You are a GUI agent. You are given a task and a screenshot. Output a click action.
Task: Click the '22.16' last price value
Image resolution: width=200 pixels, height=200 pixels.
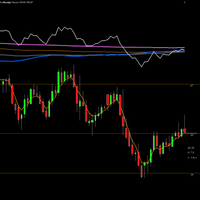tap(191, 148)
